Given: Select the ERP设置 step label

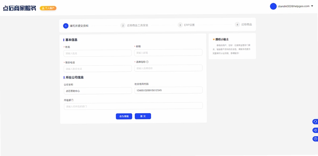Looking at the screenshot, I should tap(190, 25).
